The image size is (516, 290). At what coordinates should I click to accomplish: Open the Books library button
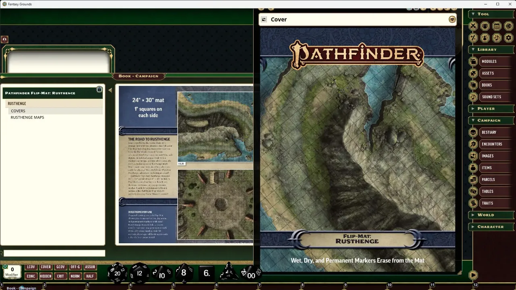click(x=496, y=85)
